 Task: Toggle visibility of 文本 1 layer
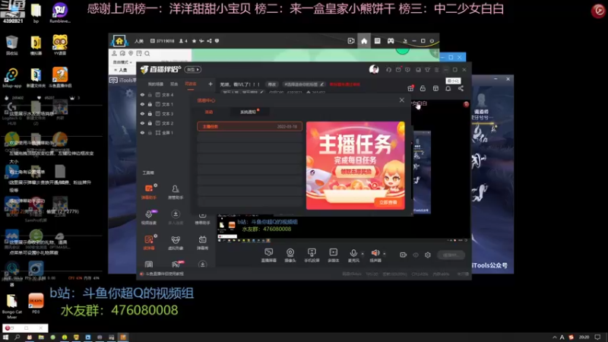click(x=142, y=104)
